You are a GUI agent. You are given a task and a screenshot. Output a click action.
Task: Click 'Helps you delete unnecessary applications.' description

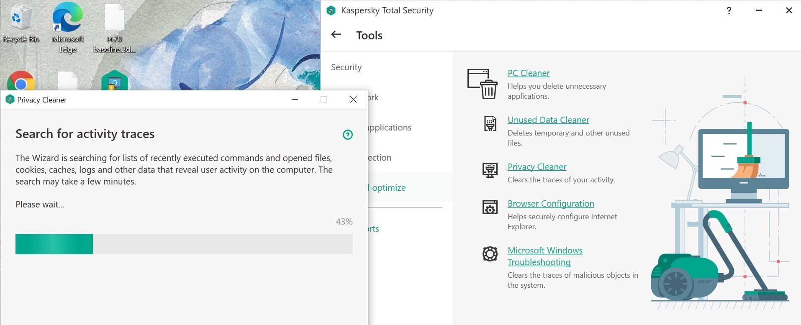click(x=557, y=91)
